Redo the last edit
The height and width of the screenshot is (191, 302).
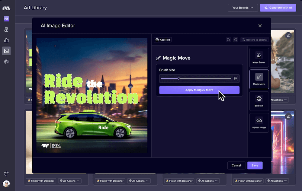coord(236,40)
